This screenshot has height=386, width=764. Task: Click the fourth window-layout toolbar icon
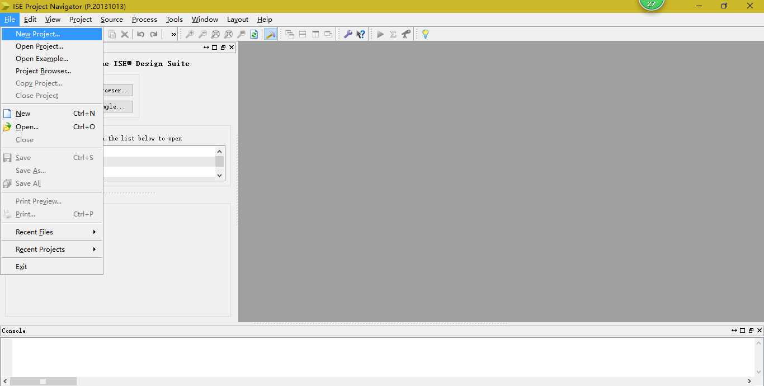[328, 34]
